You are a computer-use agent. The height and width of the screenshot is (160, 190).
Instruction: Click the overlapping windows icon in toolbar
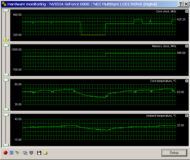pos(25,153)
